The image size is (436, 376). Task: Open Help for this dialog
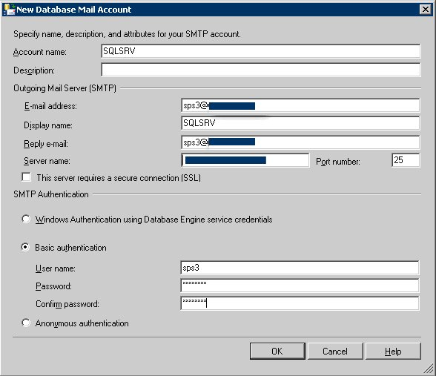(393, 352)
